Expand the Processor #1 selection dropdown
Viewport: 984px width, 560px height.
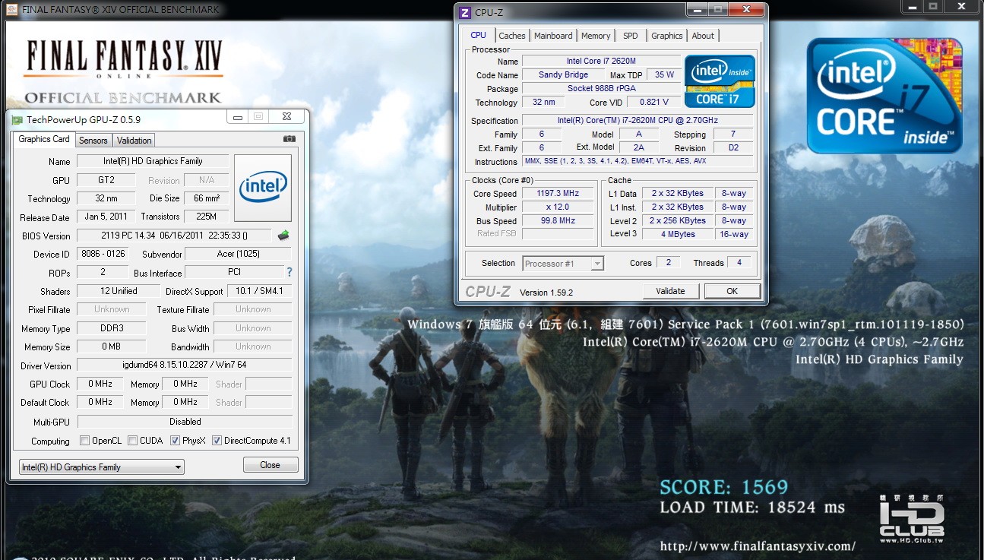tap(563, 264)
